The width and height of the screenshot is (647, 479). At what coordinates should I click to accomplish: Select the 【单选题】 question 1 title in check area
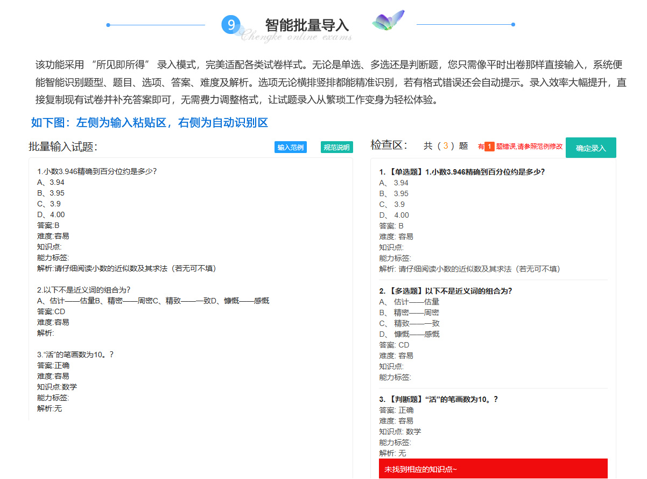pos(462,172)
